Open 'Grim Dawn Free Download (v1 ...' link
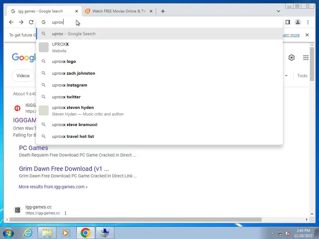The height and width of the screenshot is (239, 319). 64,169
